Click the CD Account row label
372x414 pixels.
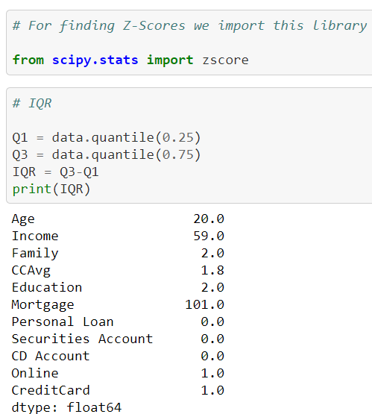[51, 356]
